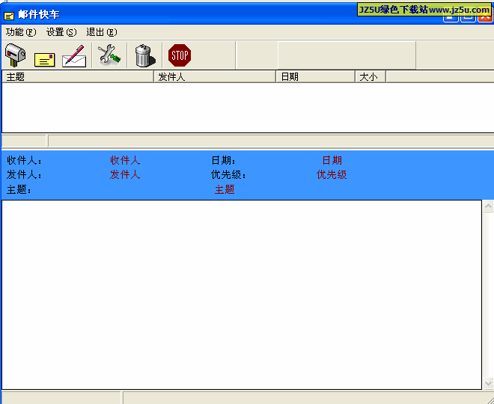Sort list by 主题 column header
Viewport: 494px width, 404px height.
78,76
